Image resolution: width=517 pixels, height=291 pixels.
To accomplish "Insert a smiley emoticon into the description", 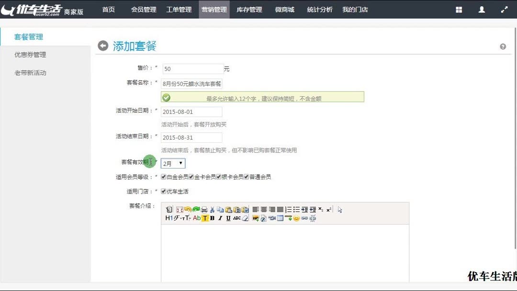I will click(x=296, y=218).
